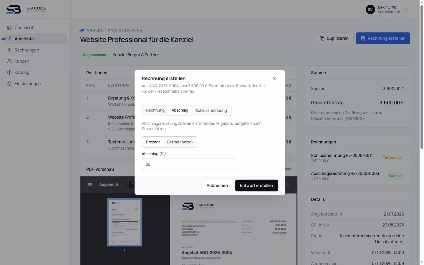Switch to the Schlussrechnung tab

tap(211, 110)
